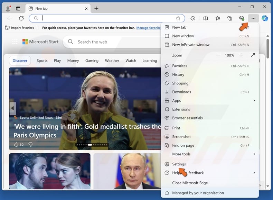The height and width of the screenshot is (200, 273).
Task: Click the Copilot icon in toolbar
Action: click(x=265, y=18)
